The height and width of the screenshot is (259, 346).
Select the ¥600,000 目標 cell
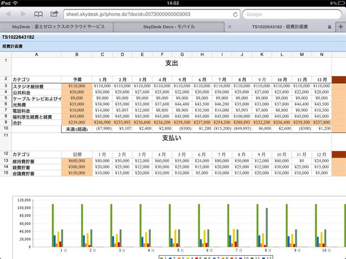point(77,161)
